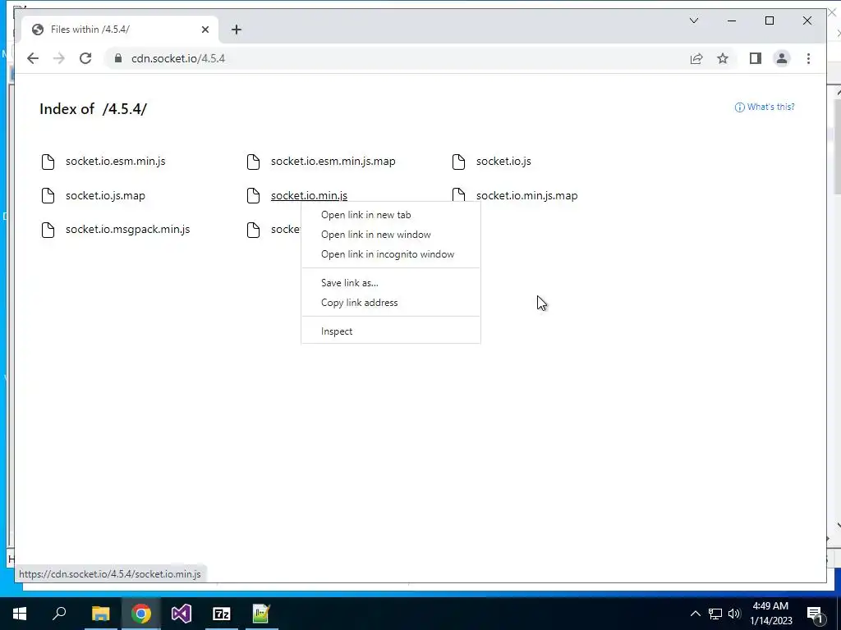Open the Chrome profile avatar

point(782,58)
